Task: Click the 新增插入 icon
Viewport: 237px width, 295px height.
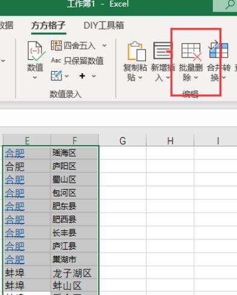Action: 162,50
